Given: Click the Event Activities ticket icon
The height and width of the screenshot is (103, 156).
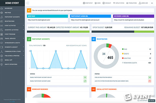Looking at the screenshot, I should pyautogui.click(x=2, y=26).
